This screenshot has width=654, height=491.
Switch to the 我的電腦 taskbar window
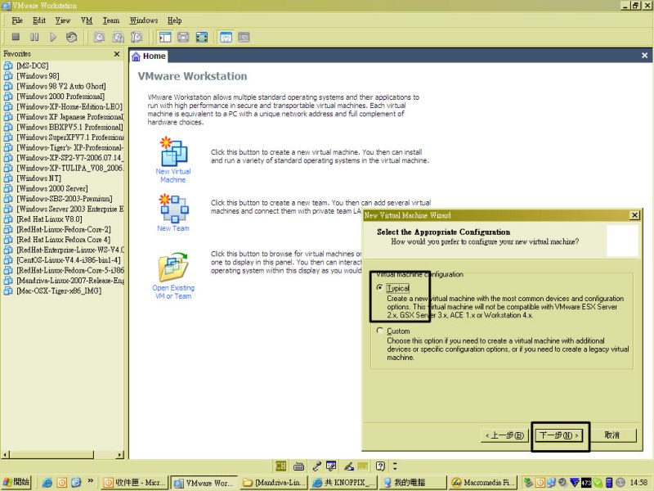[x=413, y=483]
